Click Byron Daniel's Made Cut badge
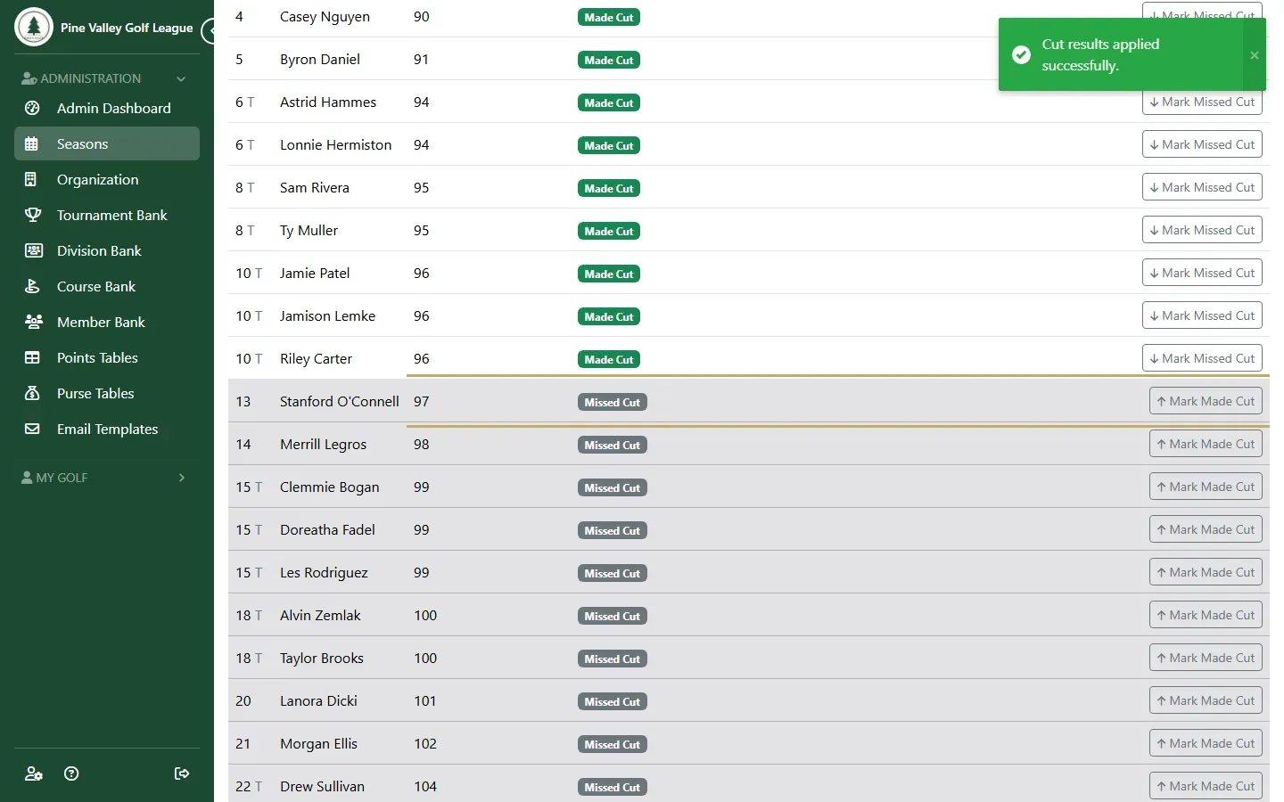The width and height of the screenshot is (1284, 802). 609,60
